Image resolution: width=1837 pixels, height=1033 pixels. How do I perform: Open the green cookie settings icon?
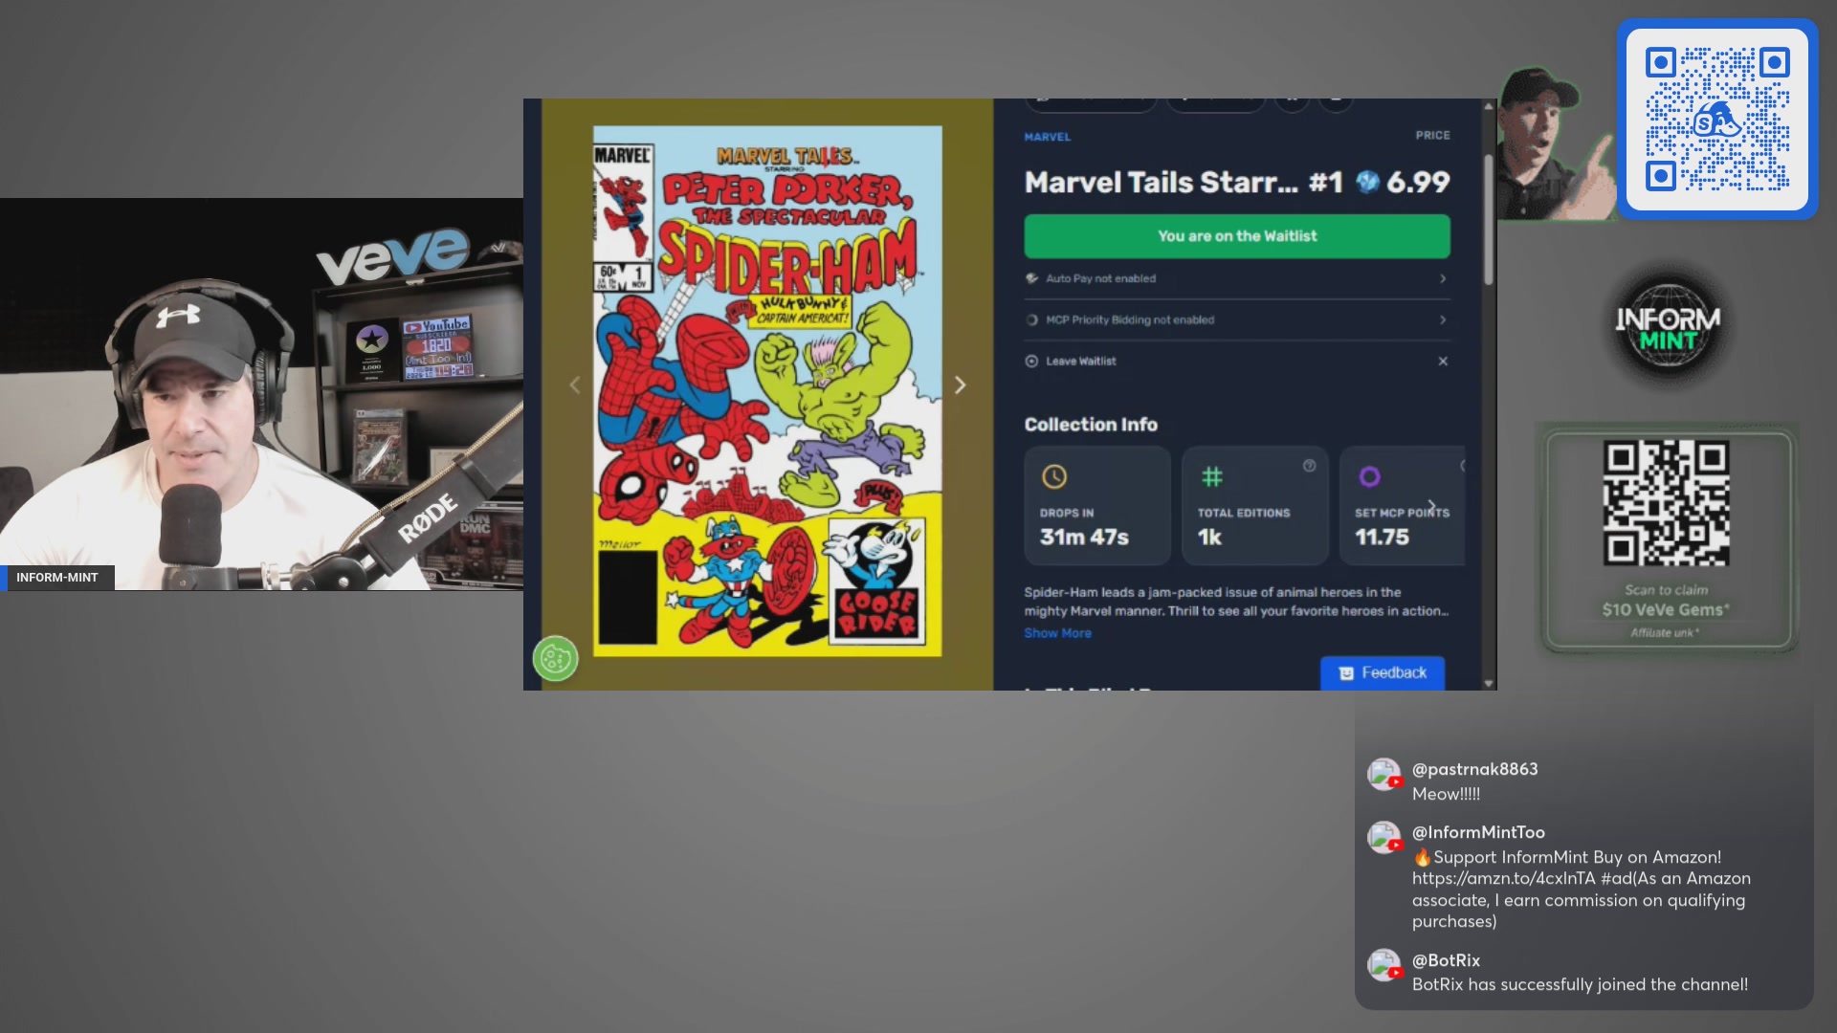coord(555,658)
